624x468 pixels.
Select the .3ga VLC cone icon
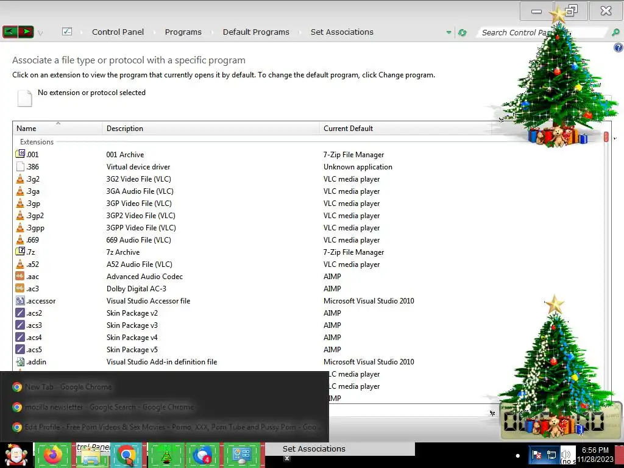click(20, 191)
